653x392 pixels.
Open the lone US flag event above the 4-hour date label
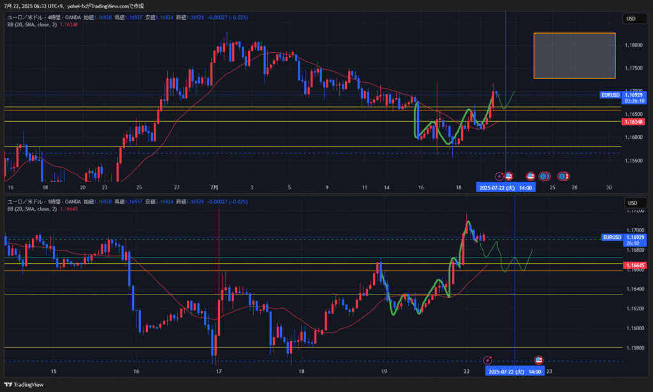[x=530, y=177]
